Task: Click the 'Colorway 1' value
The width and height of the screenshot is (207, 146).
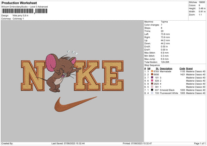Action: click(x=18, y=19)
